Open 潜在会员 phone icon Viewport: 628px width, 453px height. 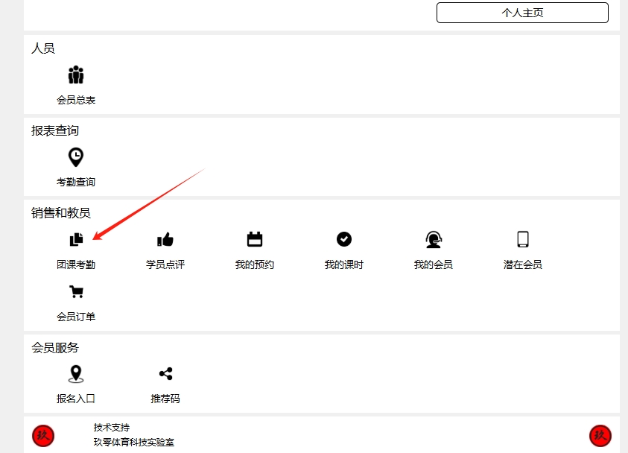523,239
